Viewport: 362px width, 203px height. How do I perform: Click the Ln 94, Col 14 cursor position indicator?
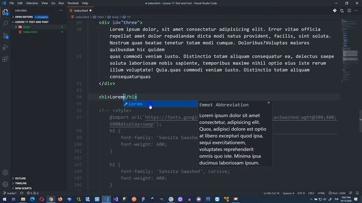click(271, 193)
